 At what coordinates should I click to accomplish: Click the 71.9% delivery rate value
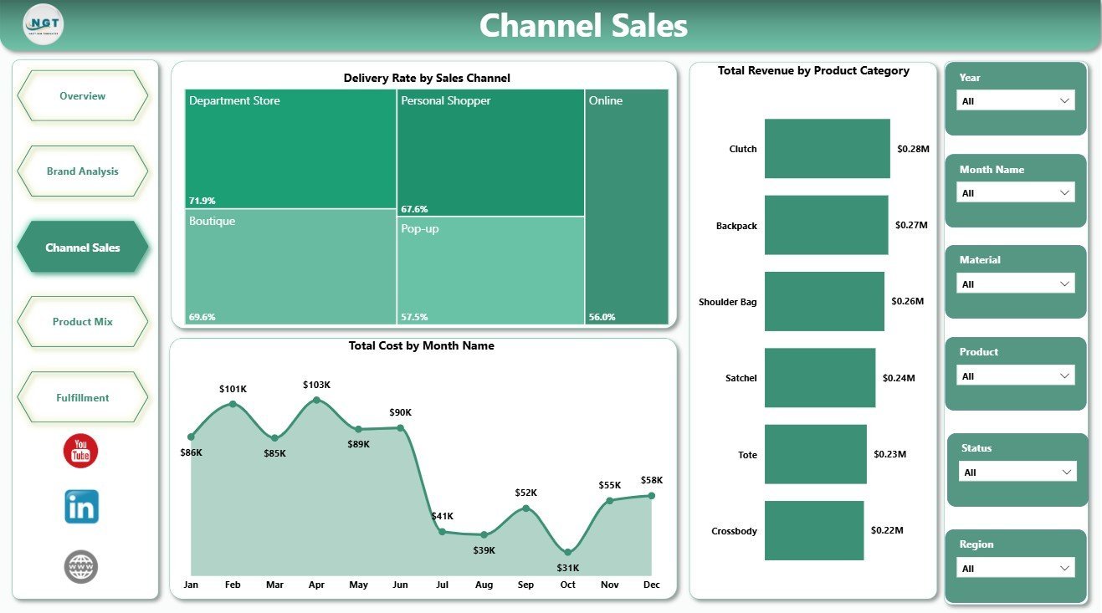click(202, 201)
